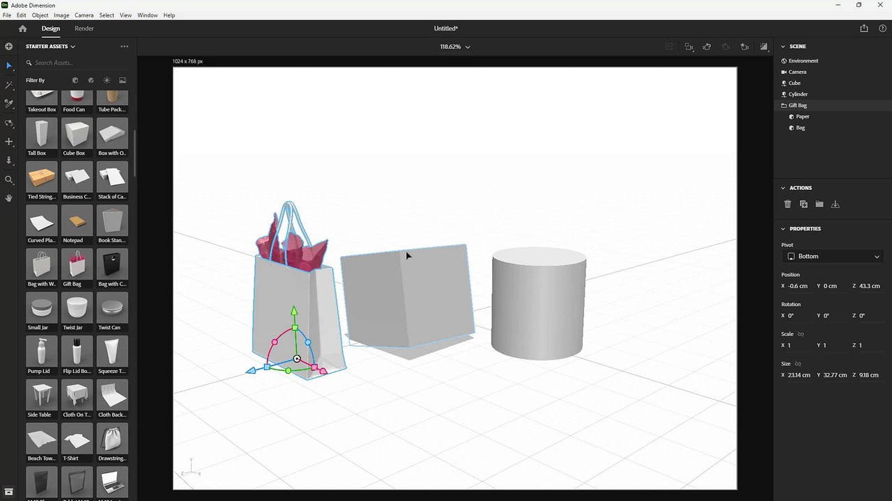Click the Position X value field

click(x=798, y=286)
